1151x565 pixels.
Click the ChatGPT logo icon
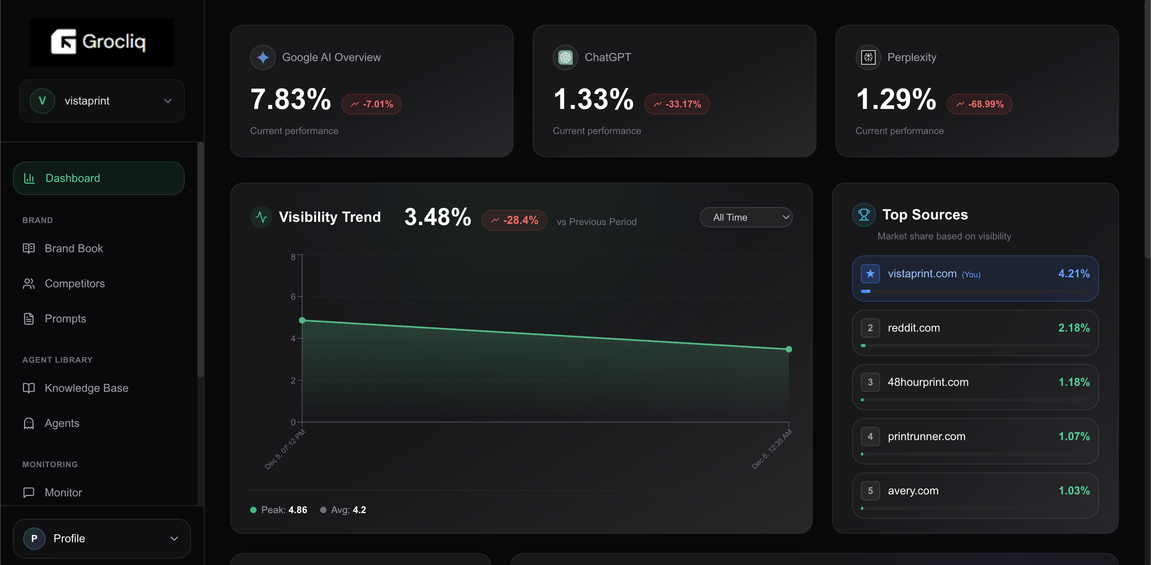pos(565,57)
